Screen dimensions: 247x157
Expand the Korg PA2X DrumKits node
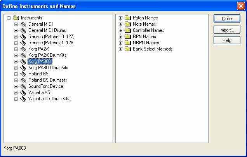(x=16, y=55)
